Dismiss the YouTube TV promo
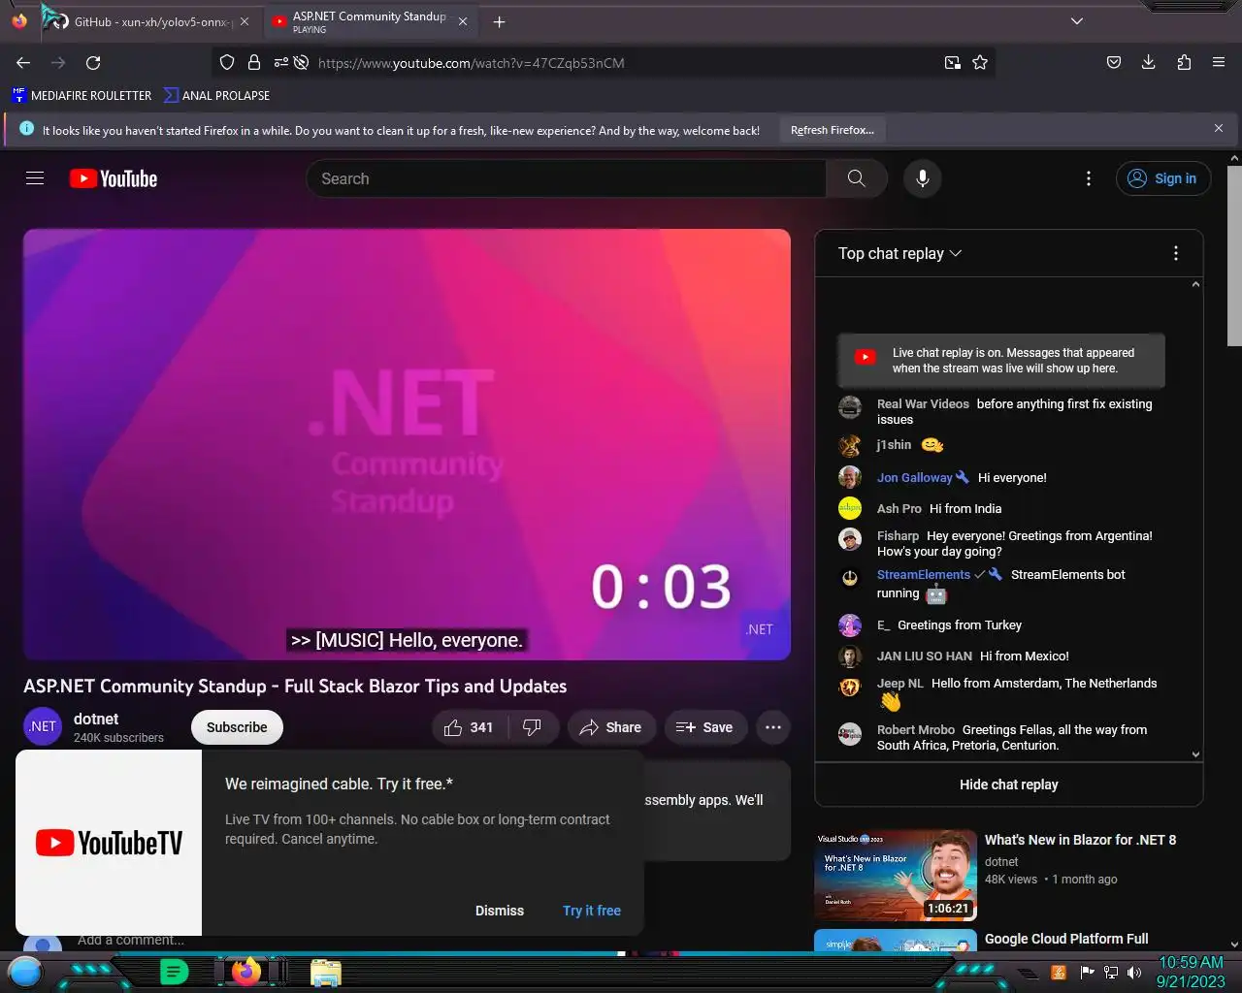 pyautogui.click(x=500, y=911)
